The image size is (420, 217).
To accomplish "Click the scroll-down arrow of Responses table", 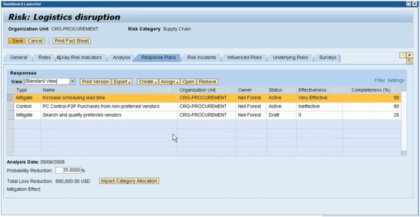I will tap(404, 153).
